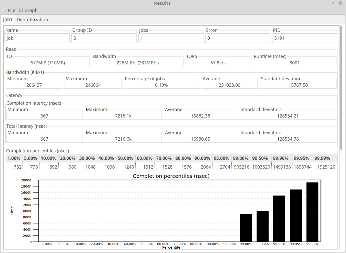Screen dimensions: 346x253
Task: Click the File menu icon
Action: [5, 11]
